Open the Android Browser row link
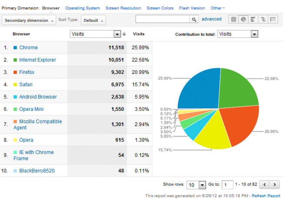The height and width of the screenshot is (200, 283). point(38,97)
